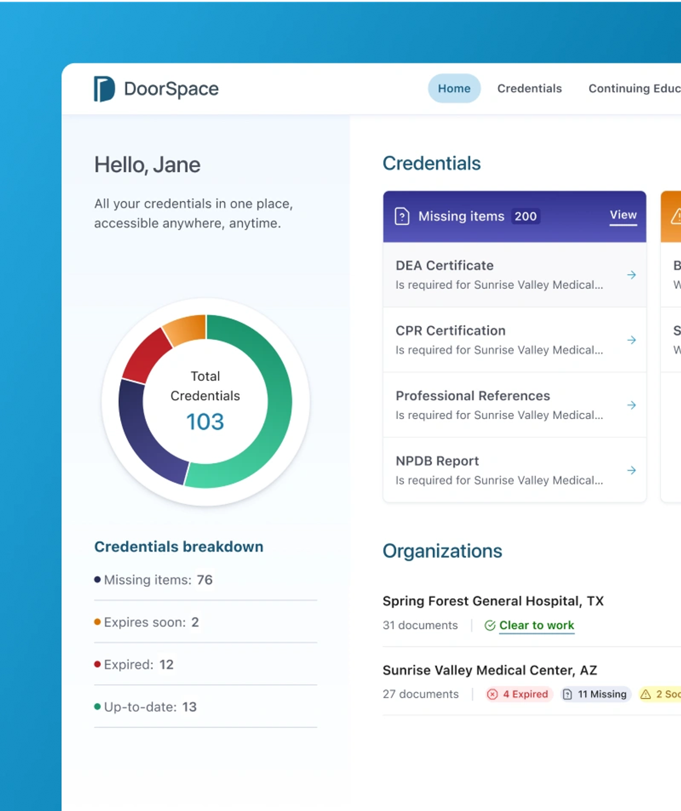Open the Credentials nav tab

coord(529,88)
